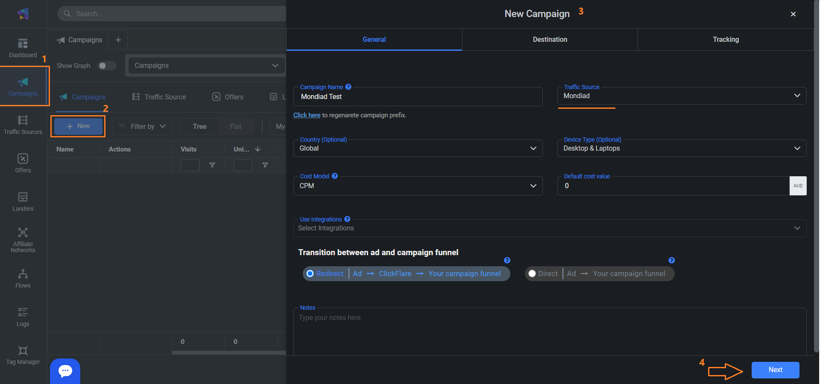The image size is (820, 384).
Task: Open the Dashboard from the sidebar
Action: pos(23,48)
